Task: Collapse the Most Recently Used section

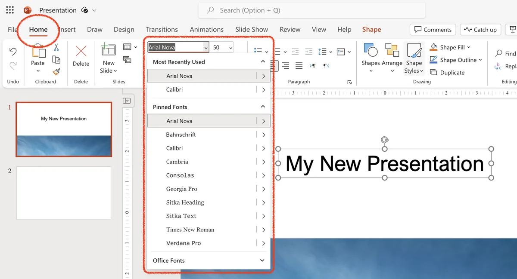Action: click(x=263, y=62)
